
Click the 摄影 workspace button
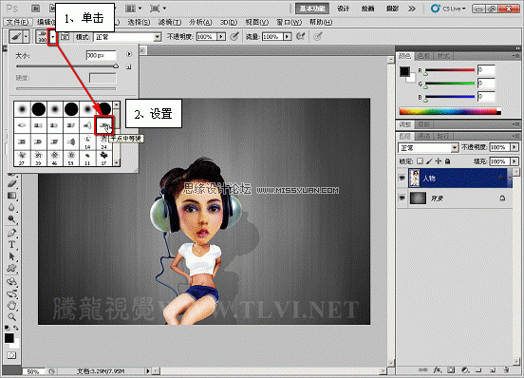click(x=392, y=9)
